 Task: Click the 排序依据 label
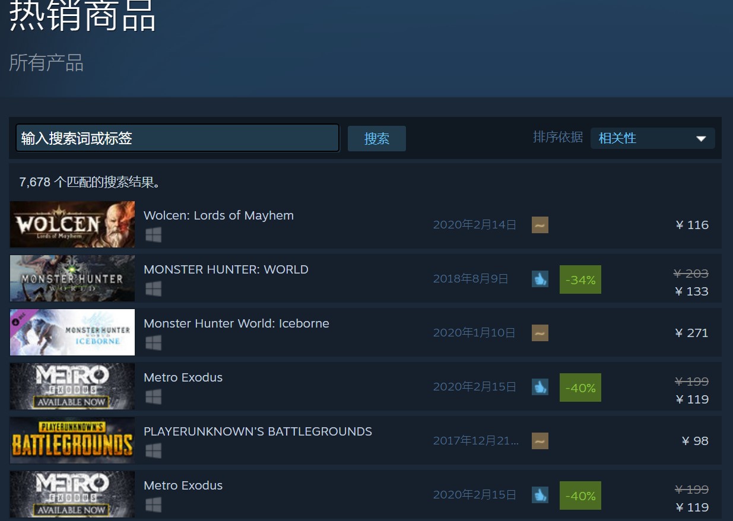558,138
